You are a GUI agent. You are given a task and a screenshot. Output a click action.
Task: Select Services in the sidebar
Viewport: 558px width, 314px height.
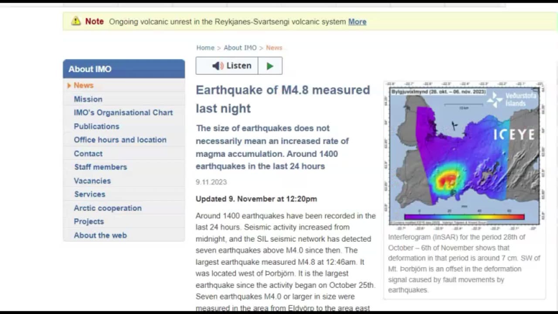click(89, 194)
